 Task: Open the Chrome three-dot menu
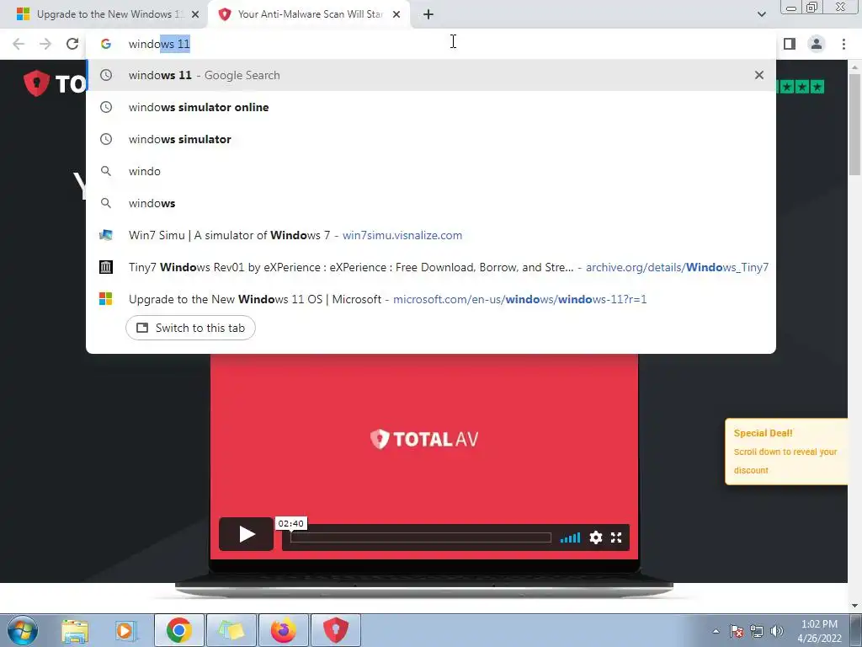point(843,44)
